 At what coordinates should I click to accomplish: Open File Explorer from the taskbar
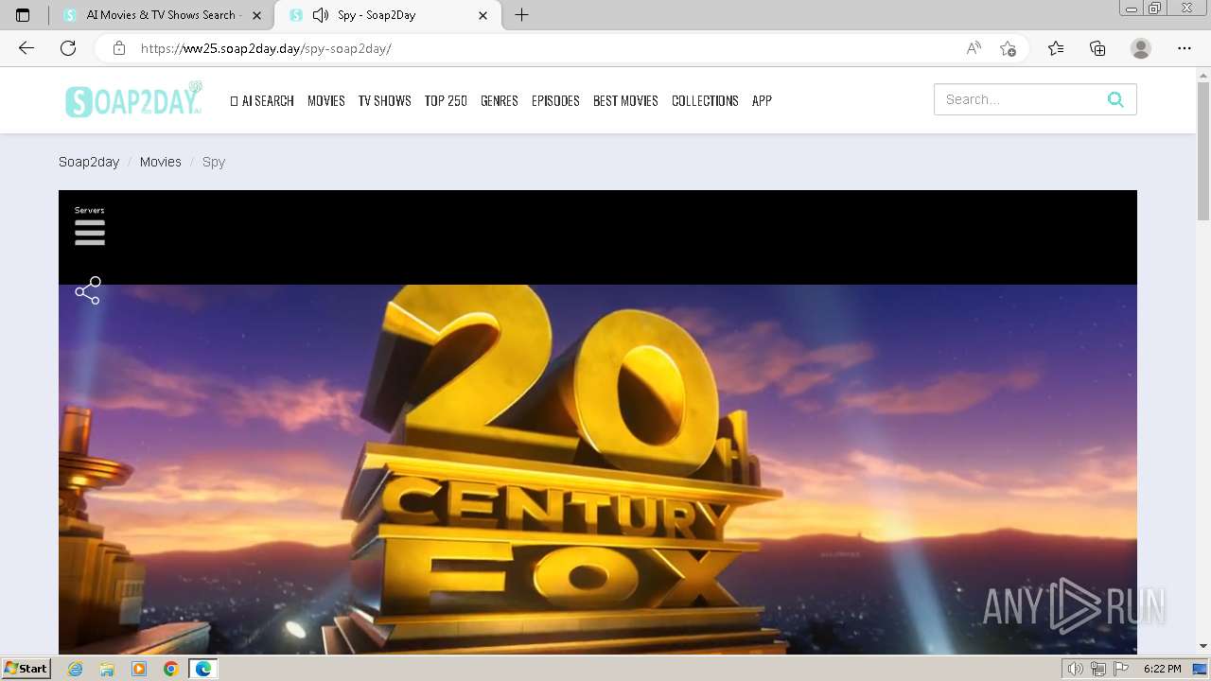coord(107,669)
